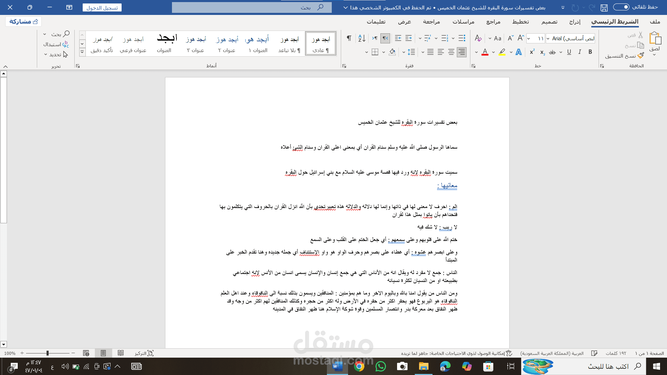Toggle strikethrough text icon

coord(552,52)
